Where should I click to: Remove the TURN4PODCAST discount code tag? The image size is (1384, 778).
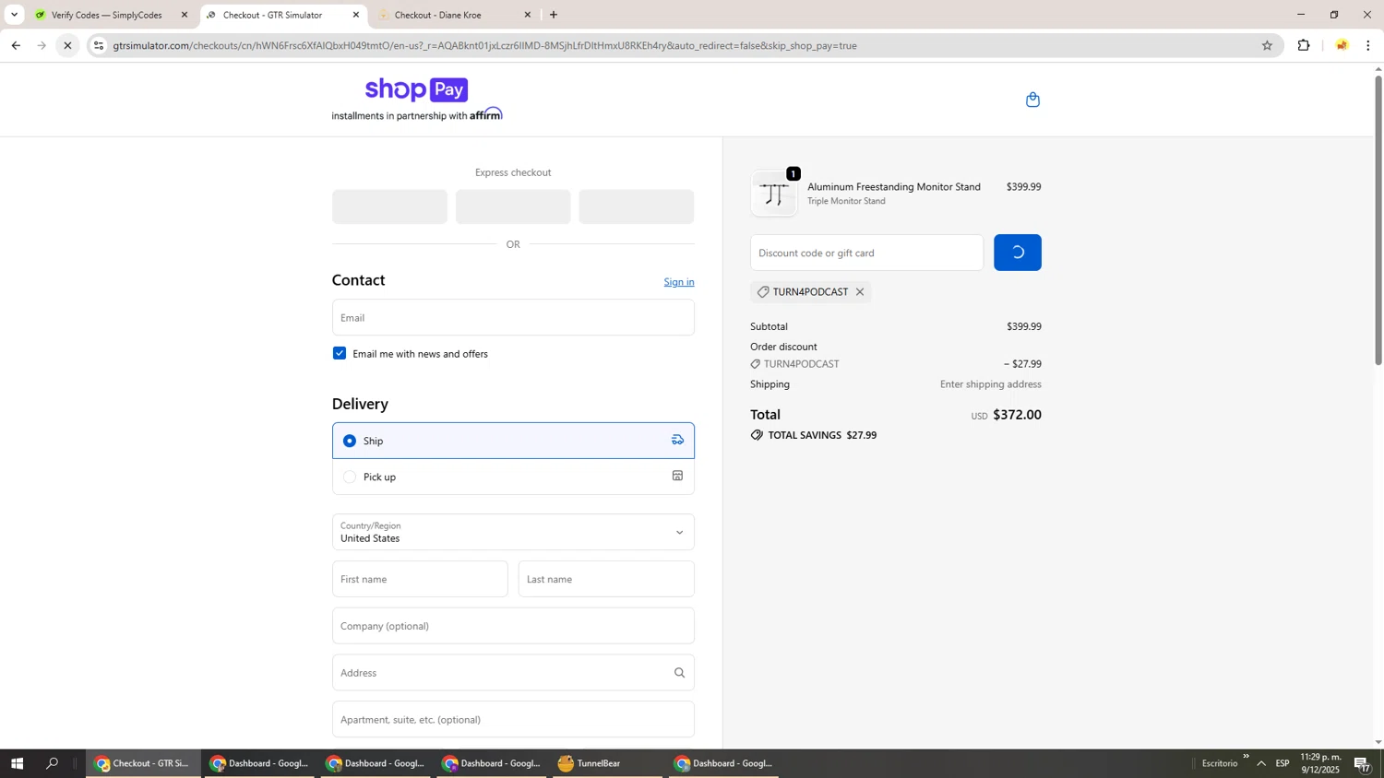pyautogui.click(x=860, y=292)
